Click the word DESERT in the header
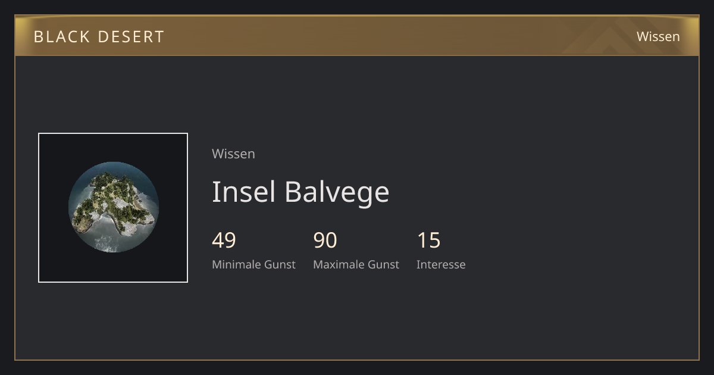The height and width of the screenshot is (375, 714). [131, 36]
